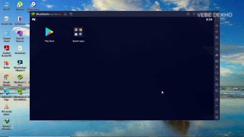Open the recent apps icon in title bar
Image resolution: width=244 pixels, height=137 pixels.
click(71, 14)
